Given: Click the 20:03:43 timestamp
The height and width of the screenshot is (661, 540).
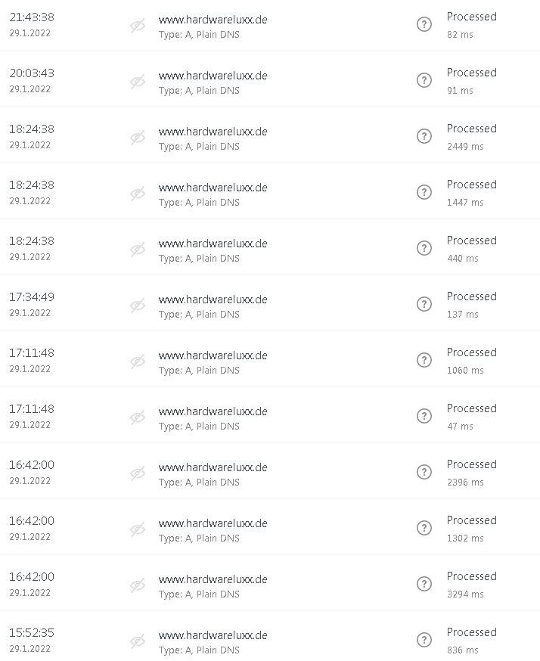Looking at the screenshot, I should (32, 73).
